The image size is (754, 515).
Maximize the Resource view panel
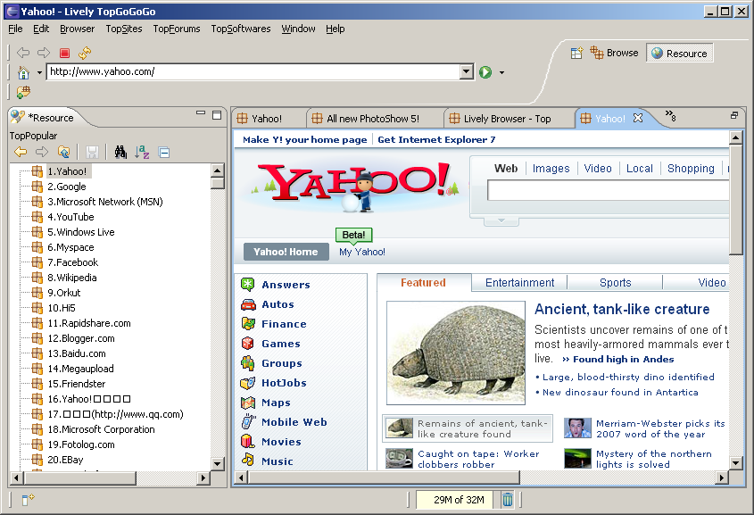(217, 114)
